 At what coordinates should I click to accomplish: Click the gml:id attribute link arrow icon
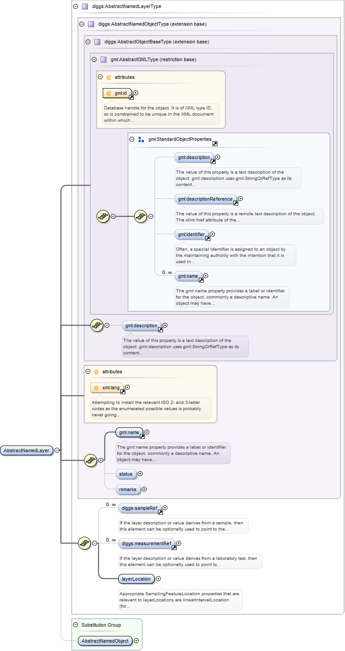coord(131,97)
